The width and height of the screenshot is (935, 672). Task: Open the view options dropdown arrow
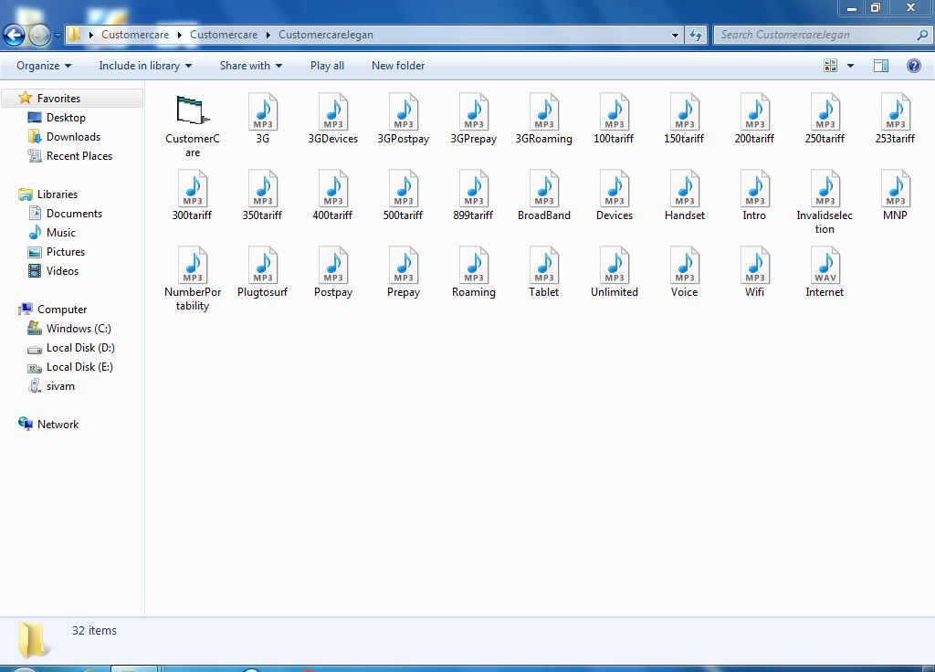(850, 66)
